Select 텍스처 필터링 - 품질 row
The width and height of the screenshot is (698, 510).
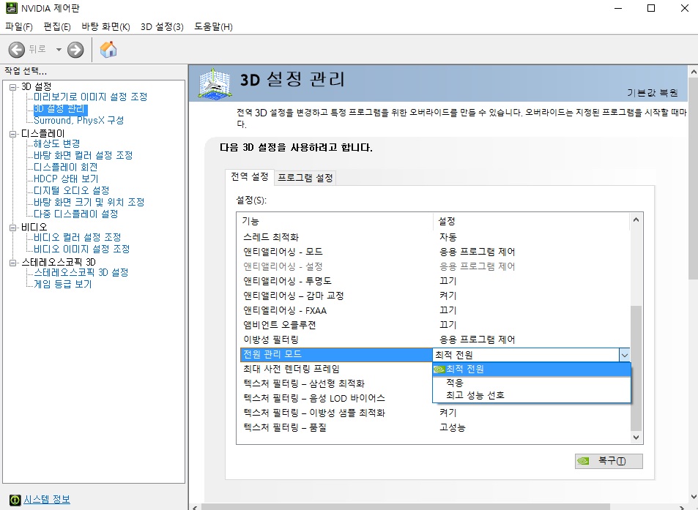point(434,428)
